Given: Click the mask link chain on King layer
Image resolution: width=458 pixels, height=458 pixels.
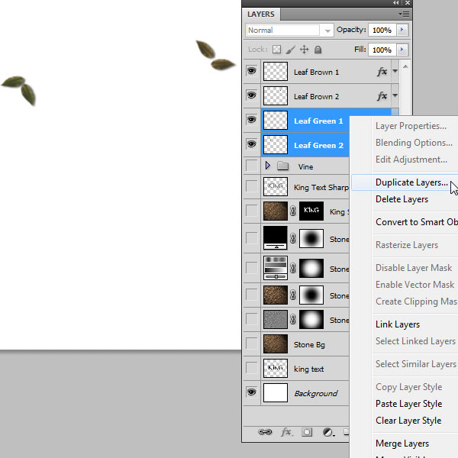Looking at the screenshot, I should point(292,211).
